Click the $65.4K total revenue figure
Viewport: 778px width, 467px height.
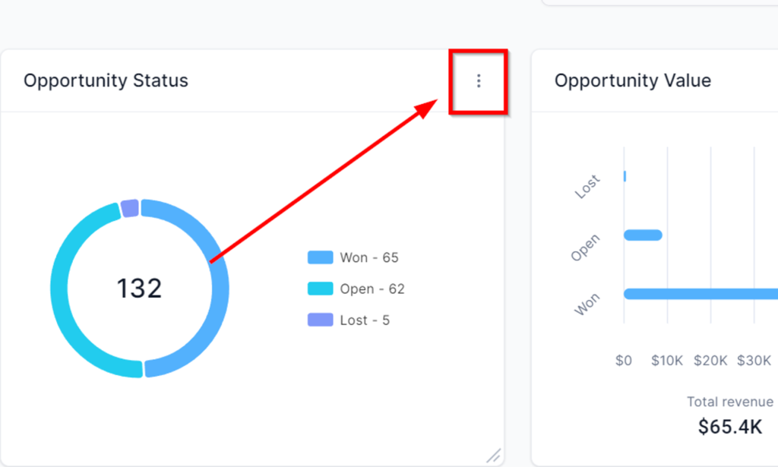pyautogui.click(x=729, y=427)
